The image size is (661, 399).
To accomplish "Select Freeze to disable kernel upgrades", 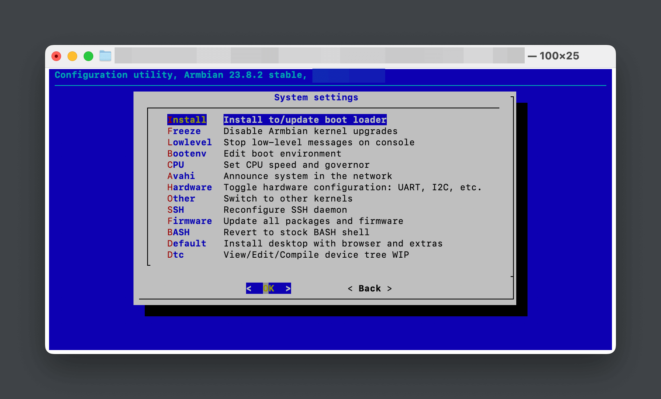I will (x=184, y=131).
